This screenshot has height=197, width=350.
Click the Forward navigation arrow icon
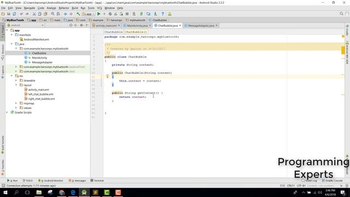pyautogui.click(x=71, y=14)
